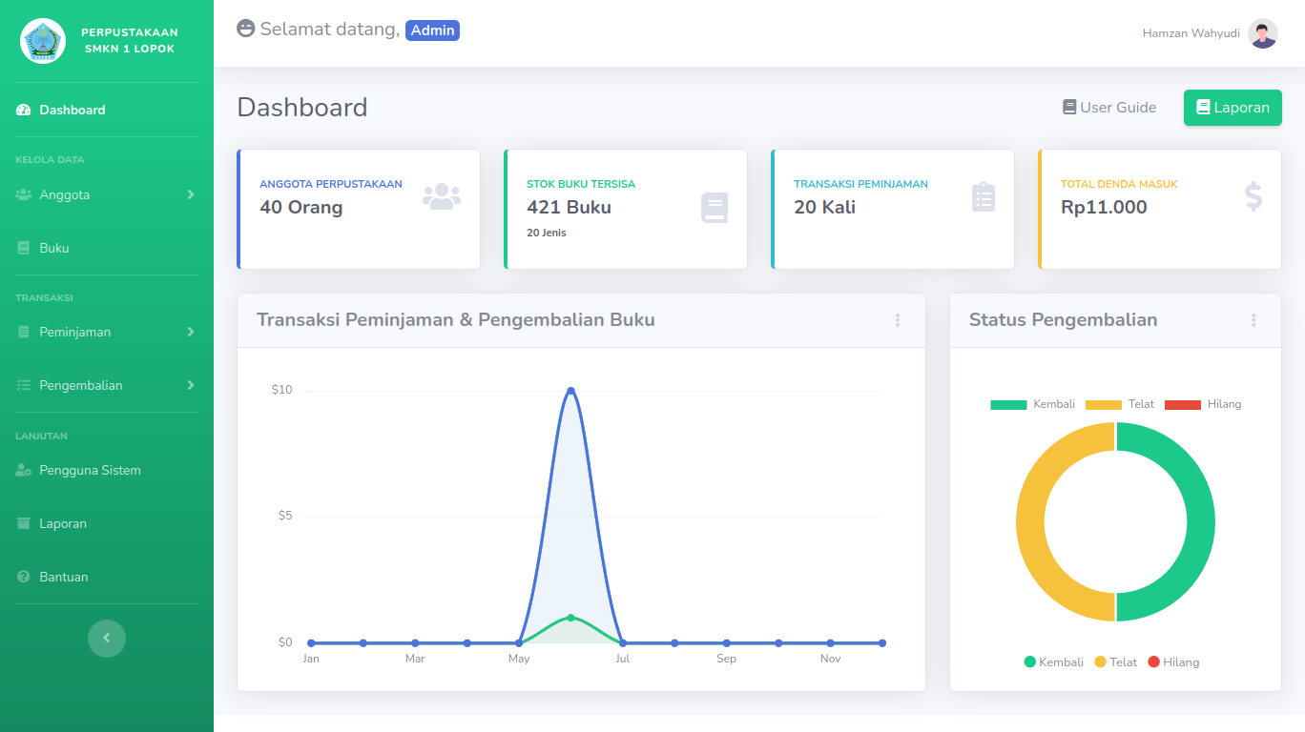The height and width of the screenshot is (732, 1305).
Task: Click the users icon on Anggota Perpustakaan card
Action: click(x=441, y=196)
